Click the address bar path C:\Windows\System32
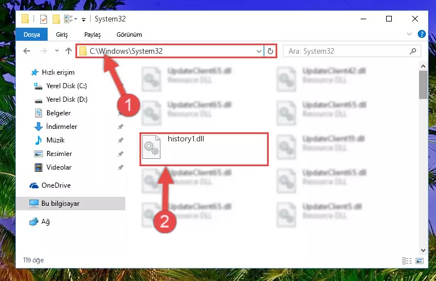The image size is (436, 281). [126, 51]
